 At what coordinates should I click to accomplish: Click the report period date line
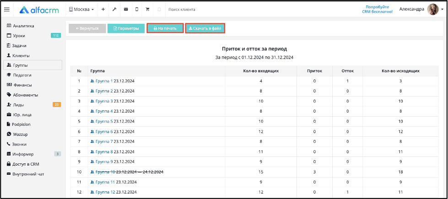click(254, 57)
